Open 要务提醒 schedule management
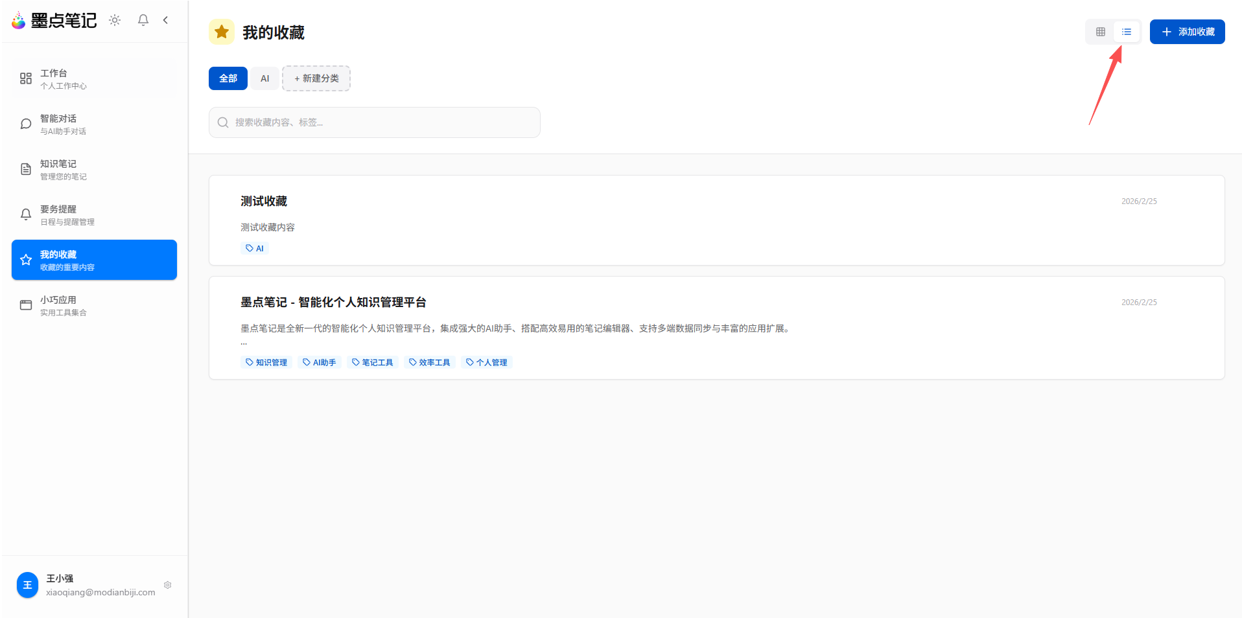1242x618 pixels. (x=94, y=214)
